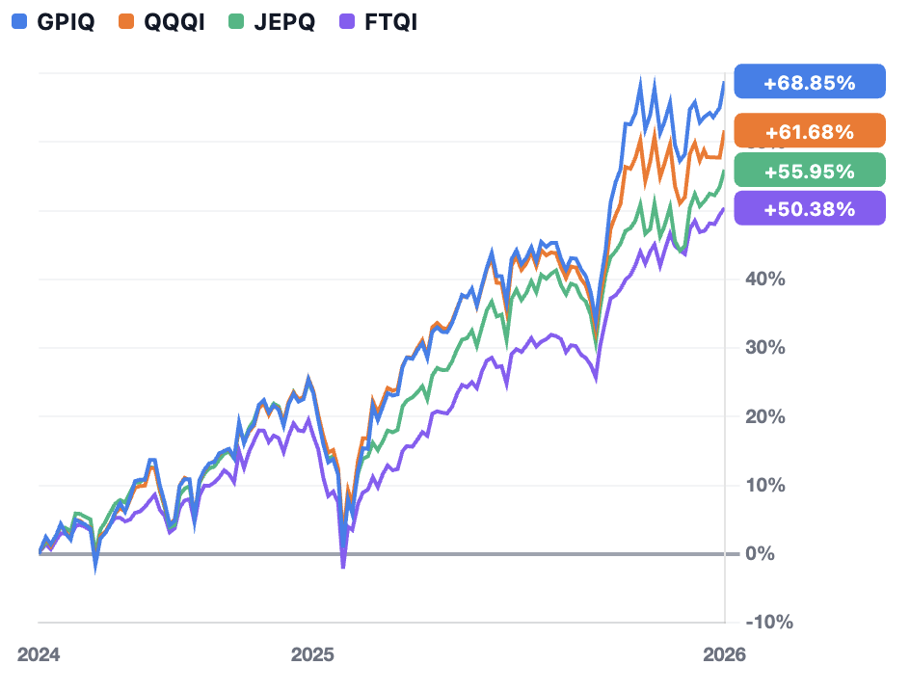Viewport: 910px width, 692px height.
Task: Toggle the GPIQ series label in legend
Action: coord(66,22)
